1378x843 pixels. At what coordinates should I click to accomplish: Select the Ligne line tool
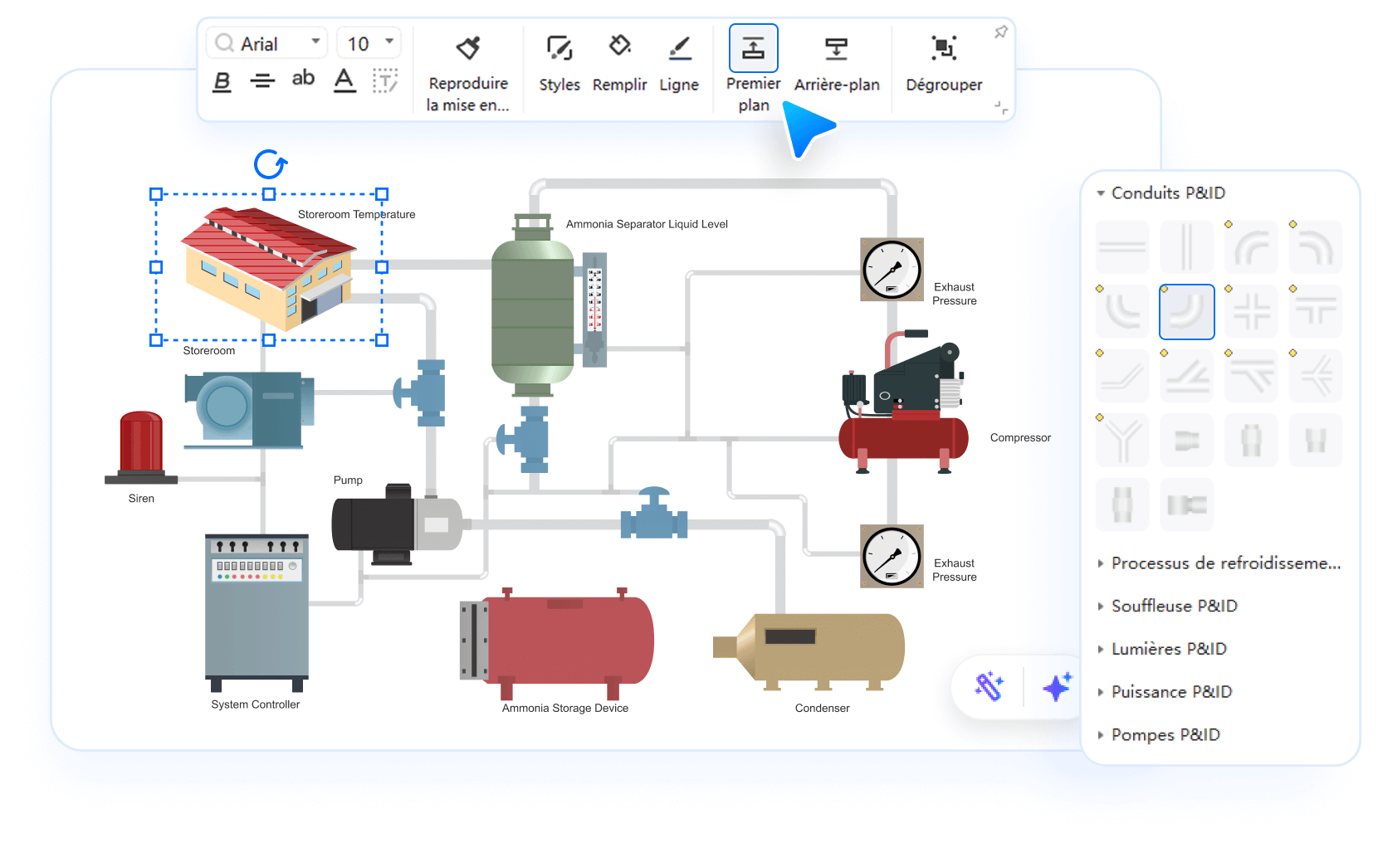(679, 49)
